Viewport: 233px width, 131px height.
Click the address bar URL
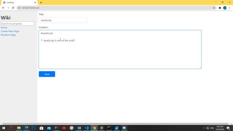click(31, 8)
